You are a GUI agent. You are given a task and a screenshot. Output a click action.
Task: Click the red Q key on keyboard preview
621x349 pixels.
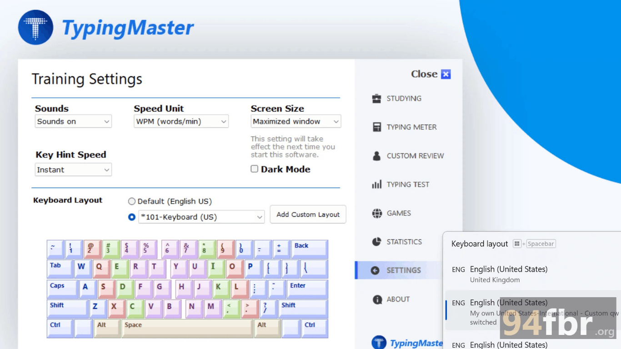pyautogui.click(x=101, y=269)
